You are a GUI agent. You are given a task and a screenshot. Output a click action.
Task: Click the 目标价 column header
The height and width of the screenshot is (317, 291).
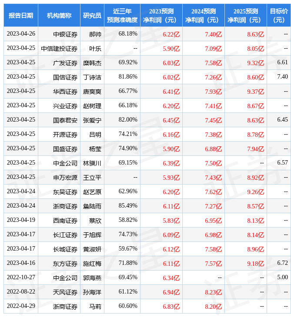click(x=279, y=15)
